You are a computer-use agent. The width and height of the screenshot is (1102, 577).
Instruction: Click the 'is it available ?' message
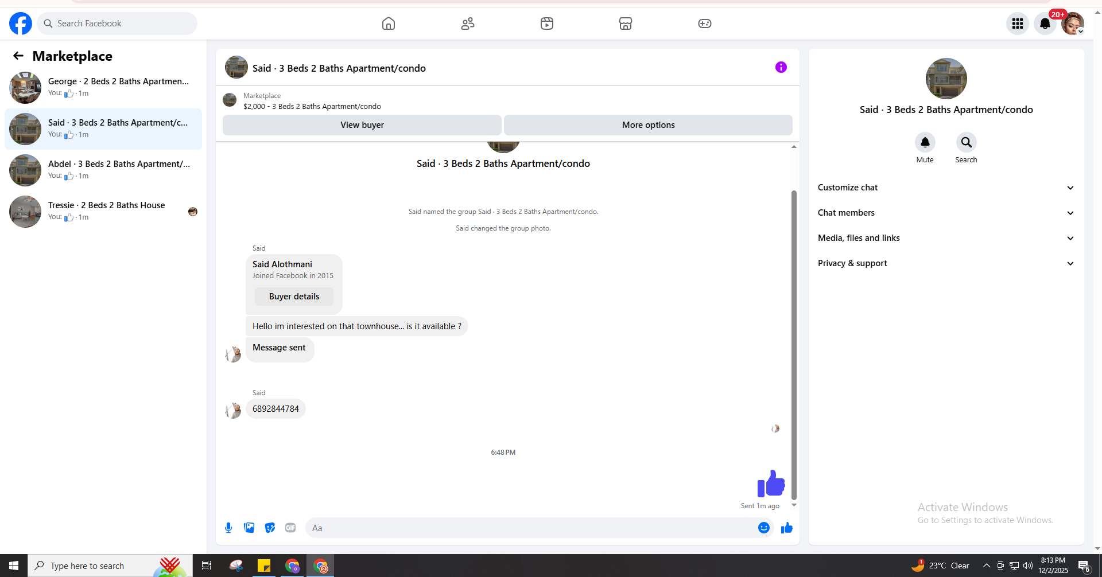[356, 326]
